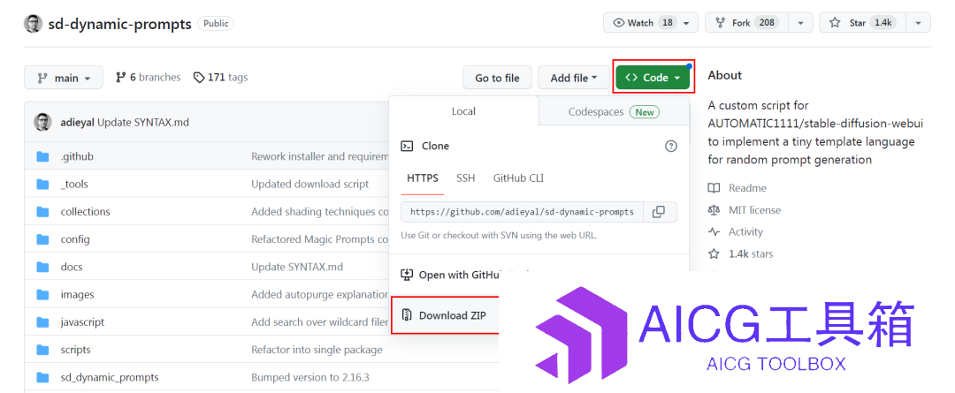Click the Clone terminal icon
This screenshot has width=955, height=393.
[407, 146]
